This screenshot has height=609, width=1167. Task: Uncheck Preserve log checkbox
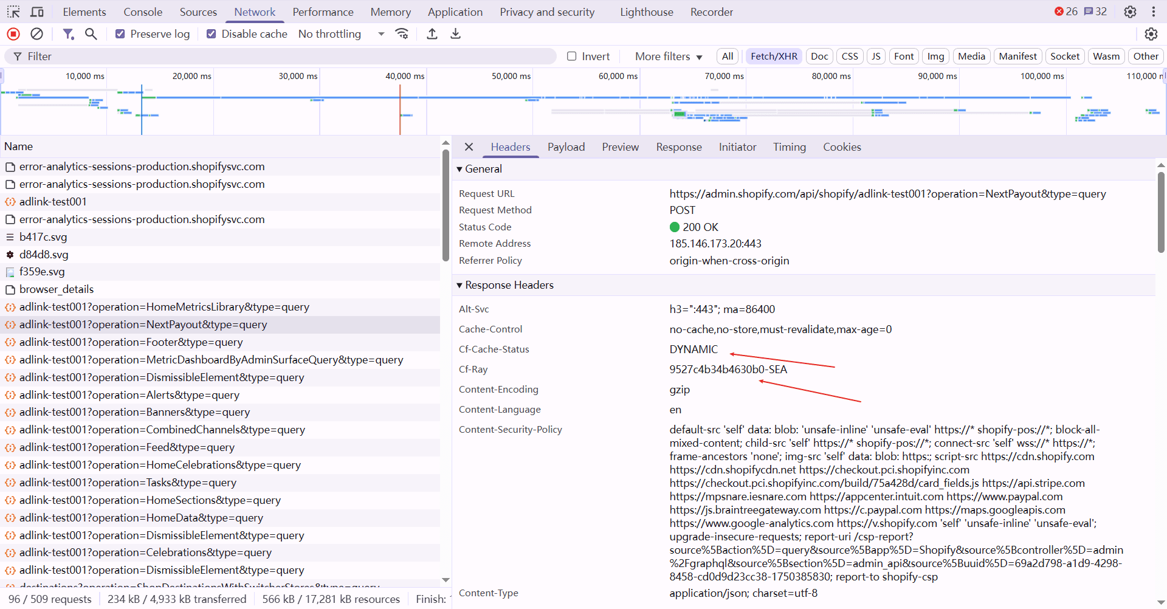pyautogui.click(x=120, y=34)
